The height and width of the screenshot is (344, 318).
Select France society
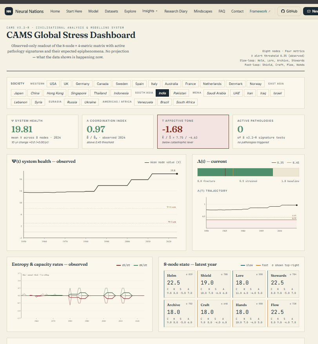(x=190, y=84)
